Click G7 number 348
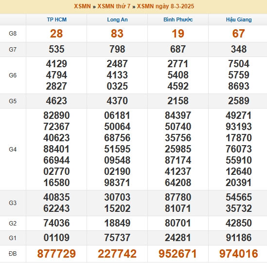Image resolution: width=267 pixels, height=263 pixels. (239, 49)
